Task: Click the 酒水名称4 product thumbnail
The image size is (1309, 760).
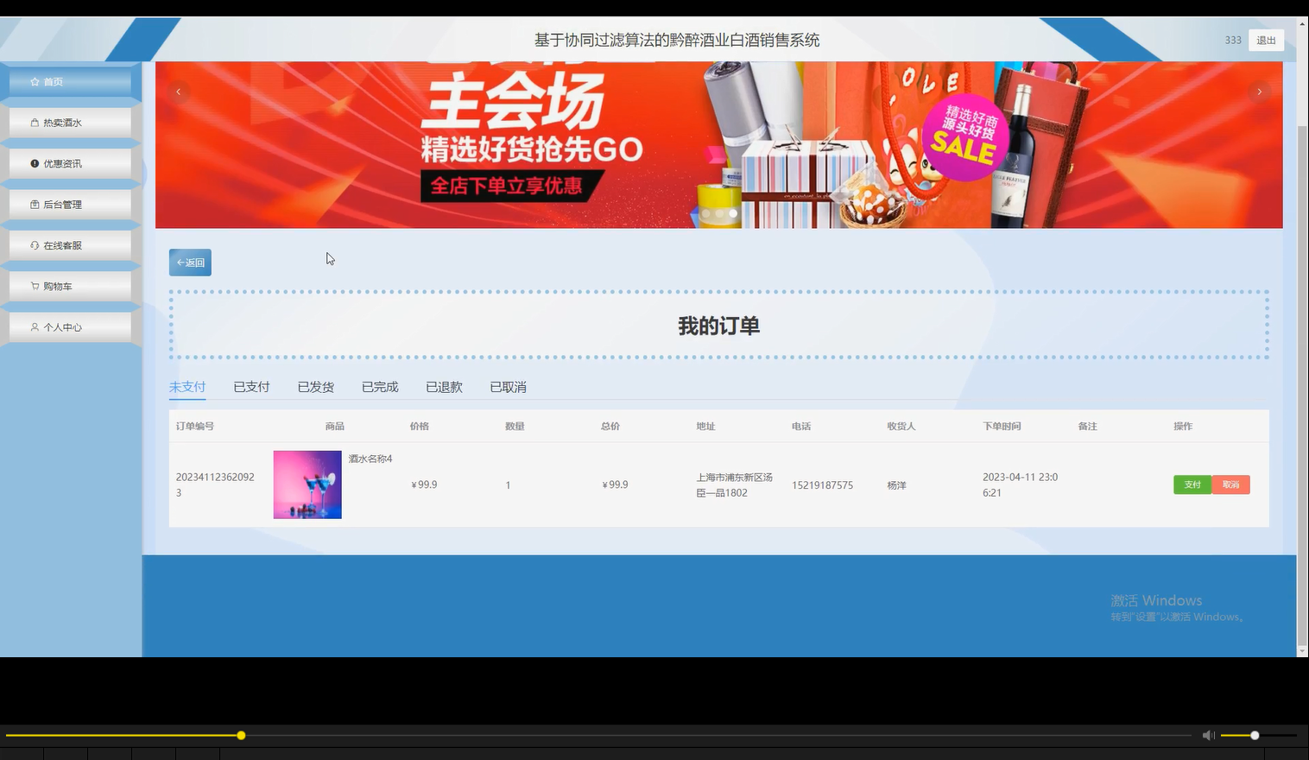Action: (x=307, y=484)
